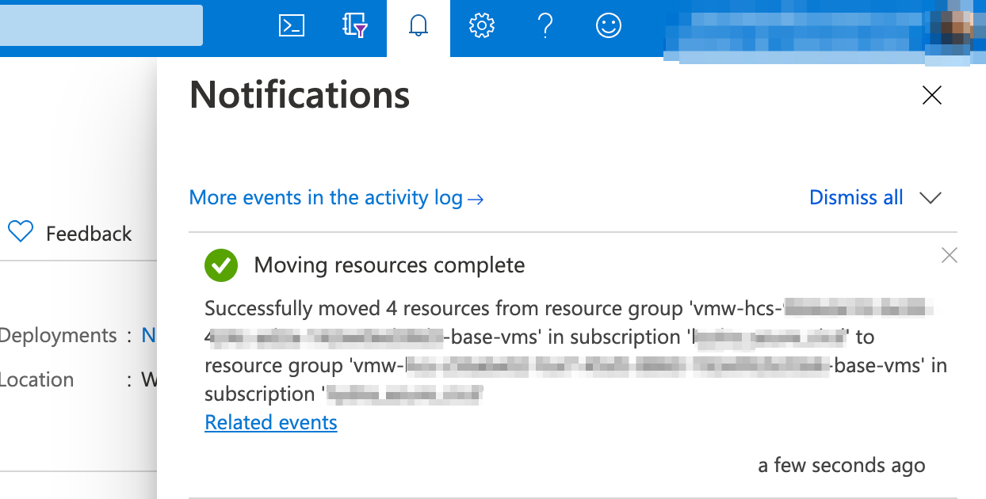Click the search bar in the header
This screenshot has height=499, width=986.
(x=101, y=25)
